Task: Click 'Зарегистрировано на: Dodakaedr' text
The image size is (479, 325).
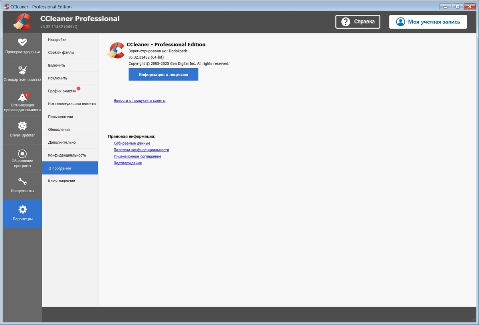Action: (158, 51)
